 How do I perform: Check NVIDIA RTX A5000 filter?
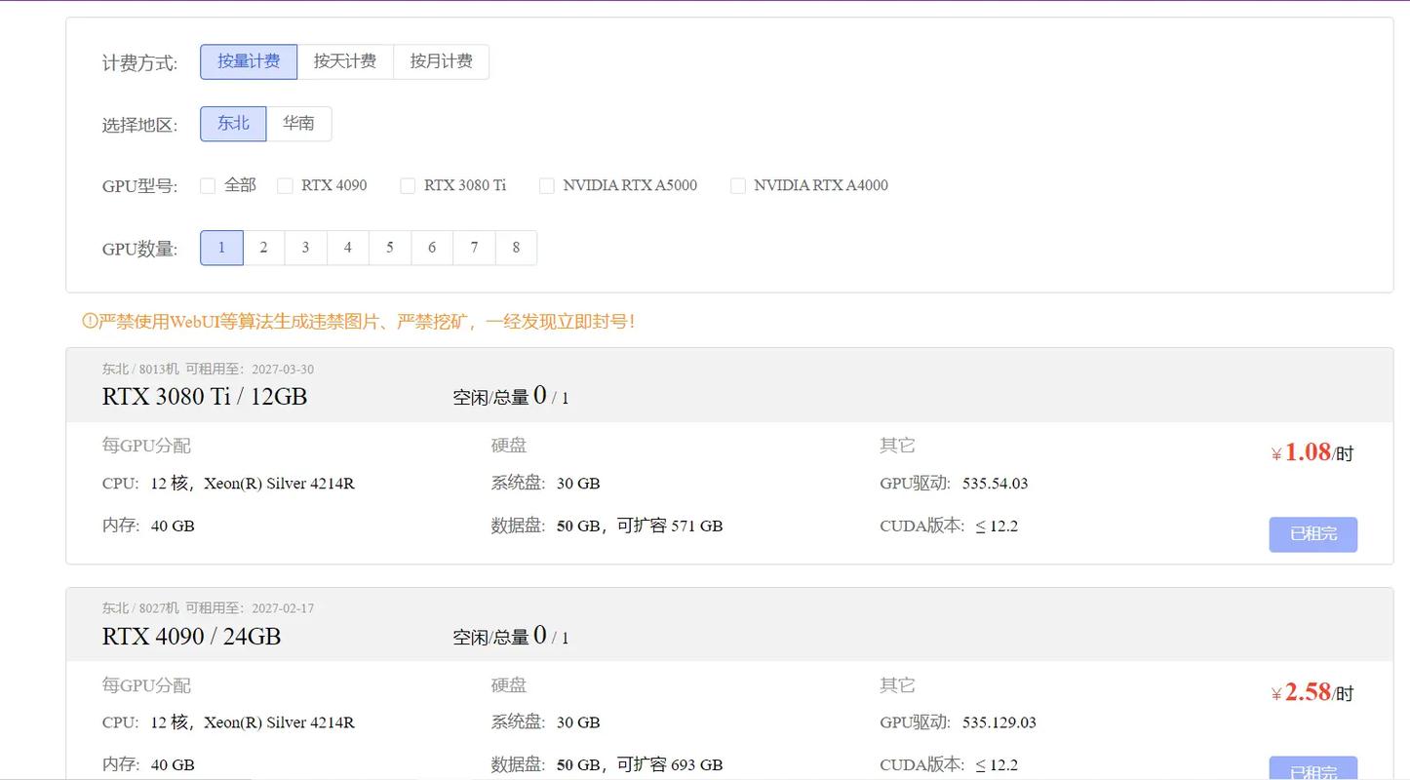click(x=547, y=185)
